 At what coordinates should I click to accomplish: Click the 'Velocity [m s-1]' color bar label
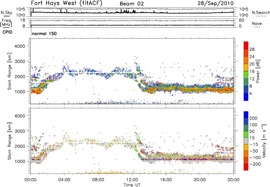tap(264, 141)
